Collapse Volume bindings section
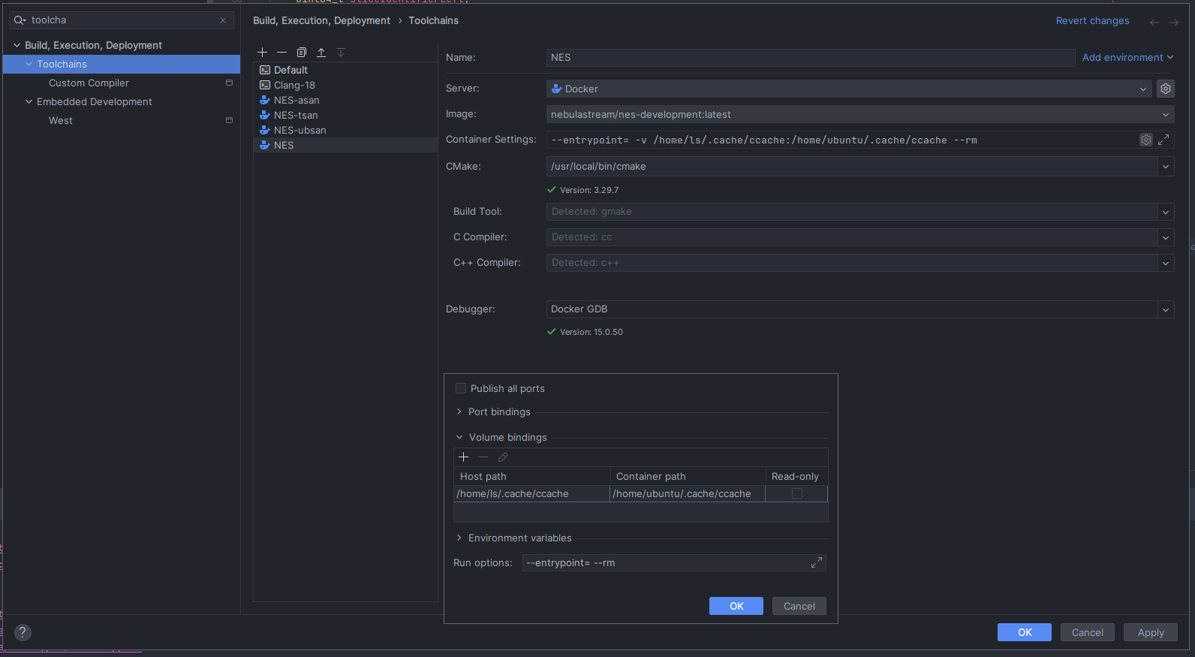The image size is (1195, 657). point(459,437)
